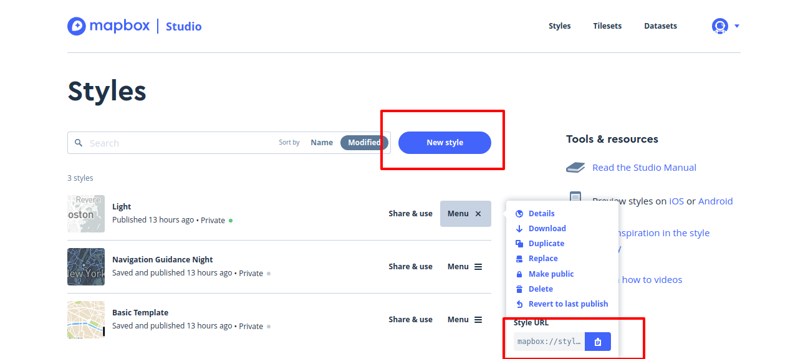Click the Studio header link
Viewport: 808px width, 359px height.
click(x=183, y=26)
